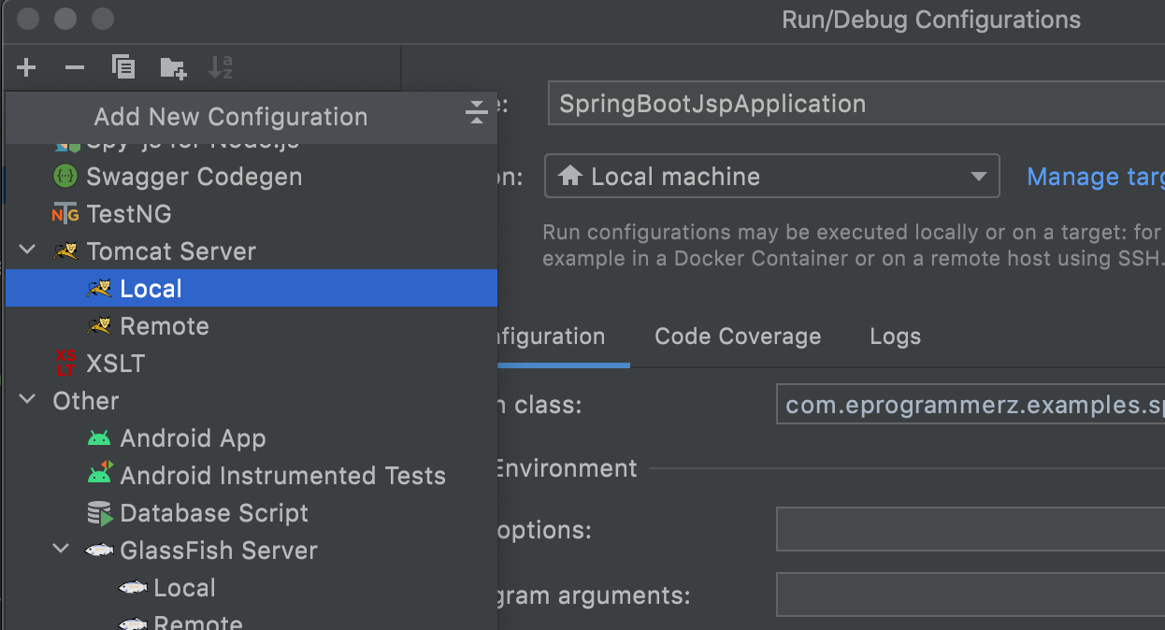The height and width of the screenshot is (630, 1165).
Task: Click the collapse icon in Add New Configuration header
Action: [477, 112]
